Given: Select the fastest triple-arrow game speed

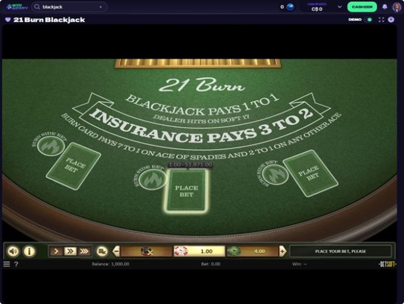Looking at the screenshot, I should 84,251.
